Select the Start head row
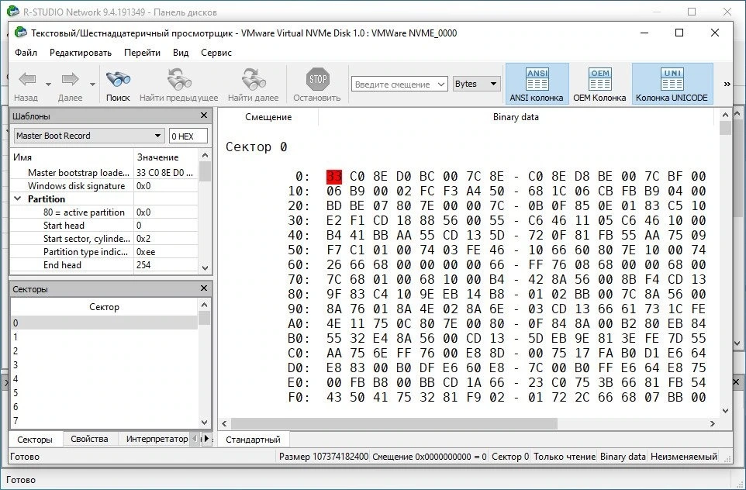This screenshot has width=746, height=490. pos(104,226)
